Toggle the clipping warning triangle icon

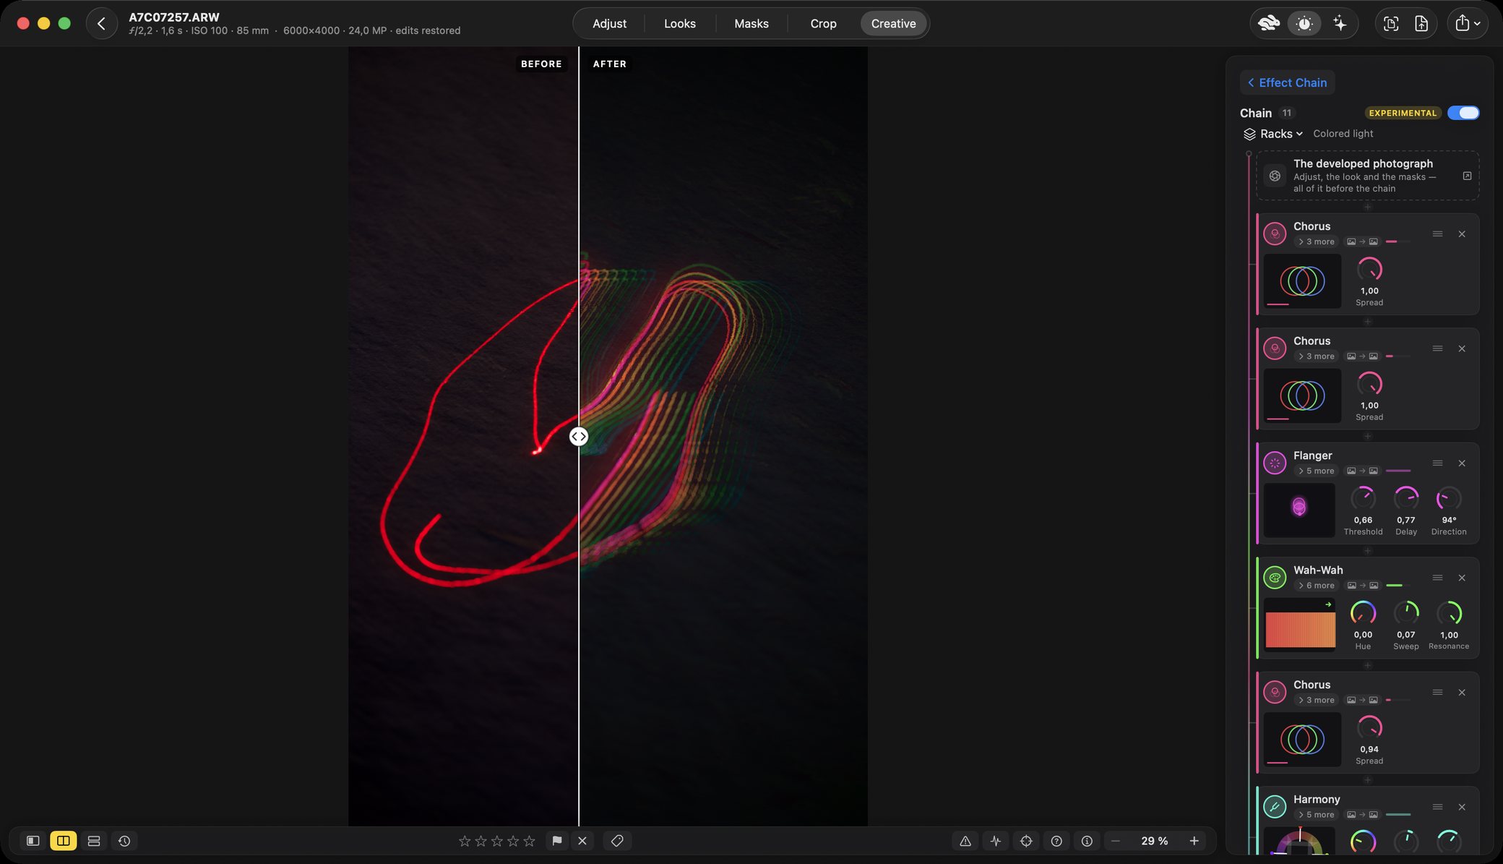click(965, 841)
